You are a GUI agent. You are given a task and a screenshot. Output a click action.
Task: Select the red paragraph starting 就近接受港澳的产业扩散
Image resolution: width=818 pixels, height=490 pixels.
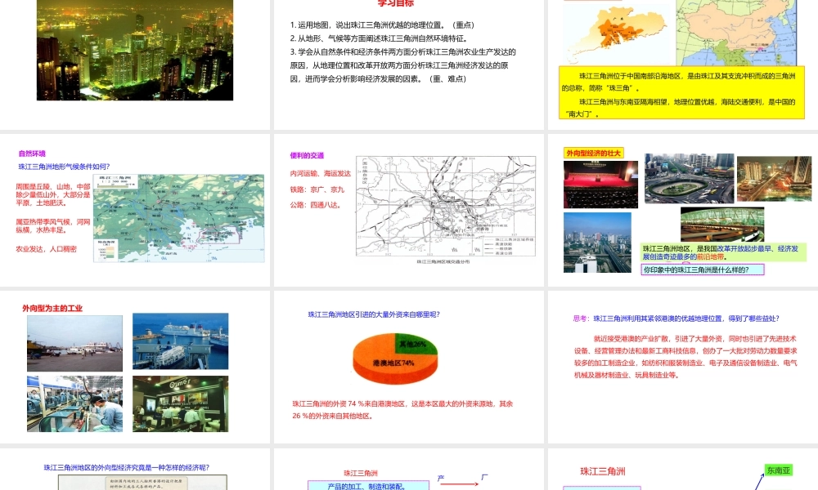[x=685, y=357]
